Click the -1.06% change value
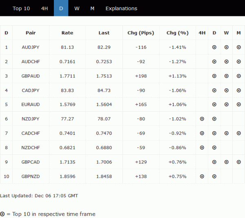 pyautogui.click(x=178, y=90)
